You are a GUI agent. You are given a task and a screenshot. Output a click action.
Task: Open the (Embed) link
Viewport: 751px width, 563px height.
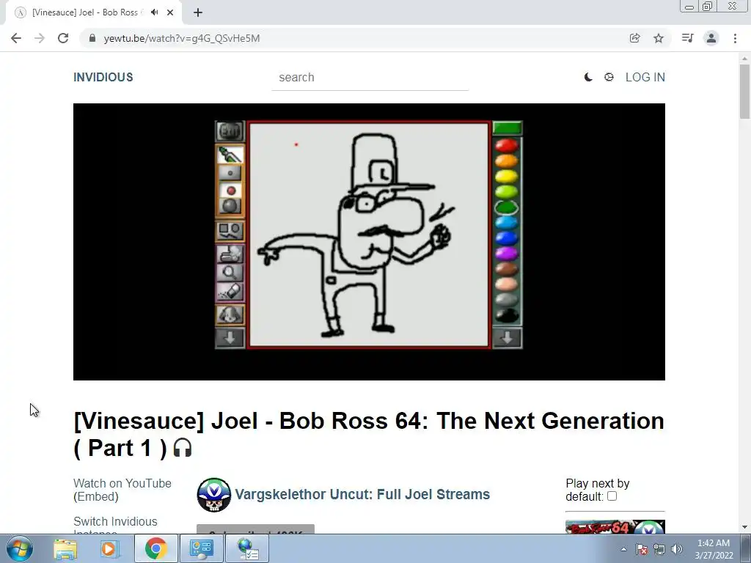tap(96, 497)
